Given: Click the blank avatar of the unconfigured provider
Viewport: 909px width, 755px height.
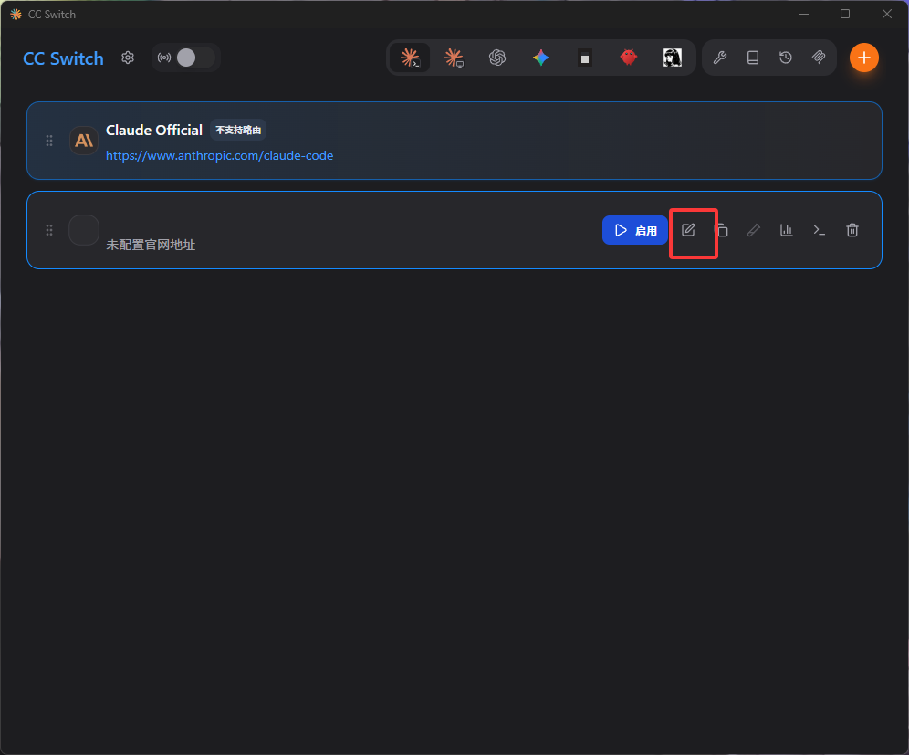Looking at the screenshot, I should click(x=84, y=230).
